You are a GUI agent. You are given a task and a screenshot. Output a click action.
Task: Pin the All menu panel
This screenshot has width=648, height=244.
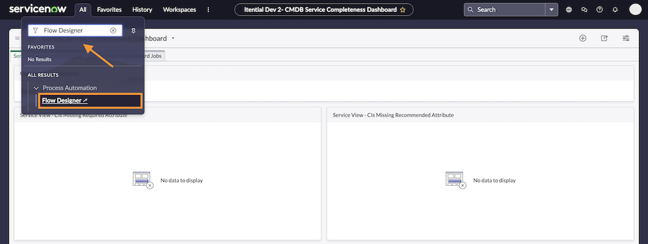click(x=133, y=30)
